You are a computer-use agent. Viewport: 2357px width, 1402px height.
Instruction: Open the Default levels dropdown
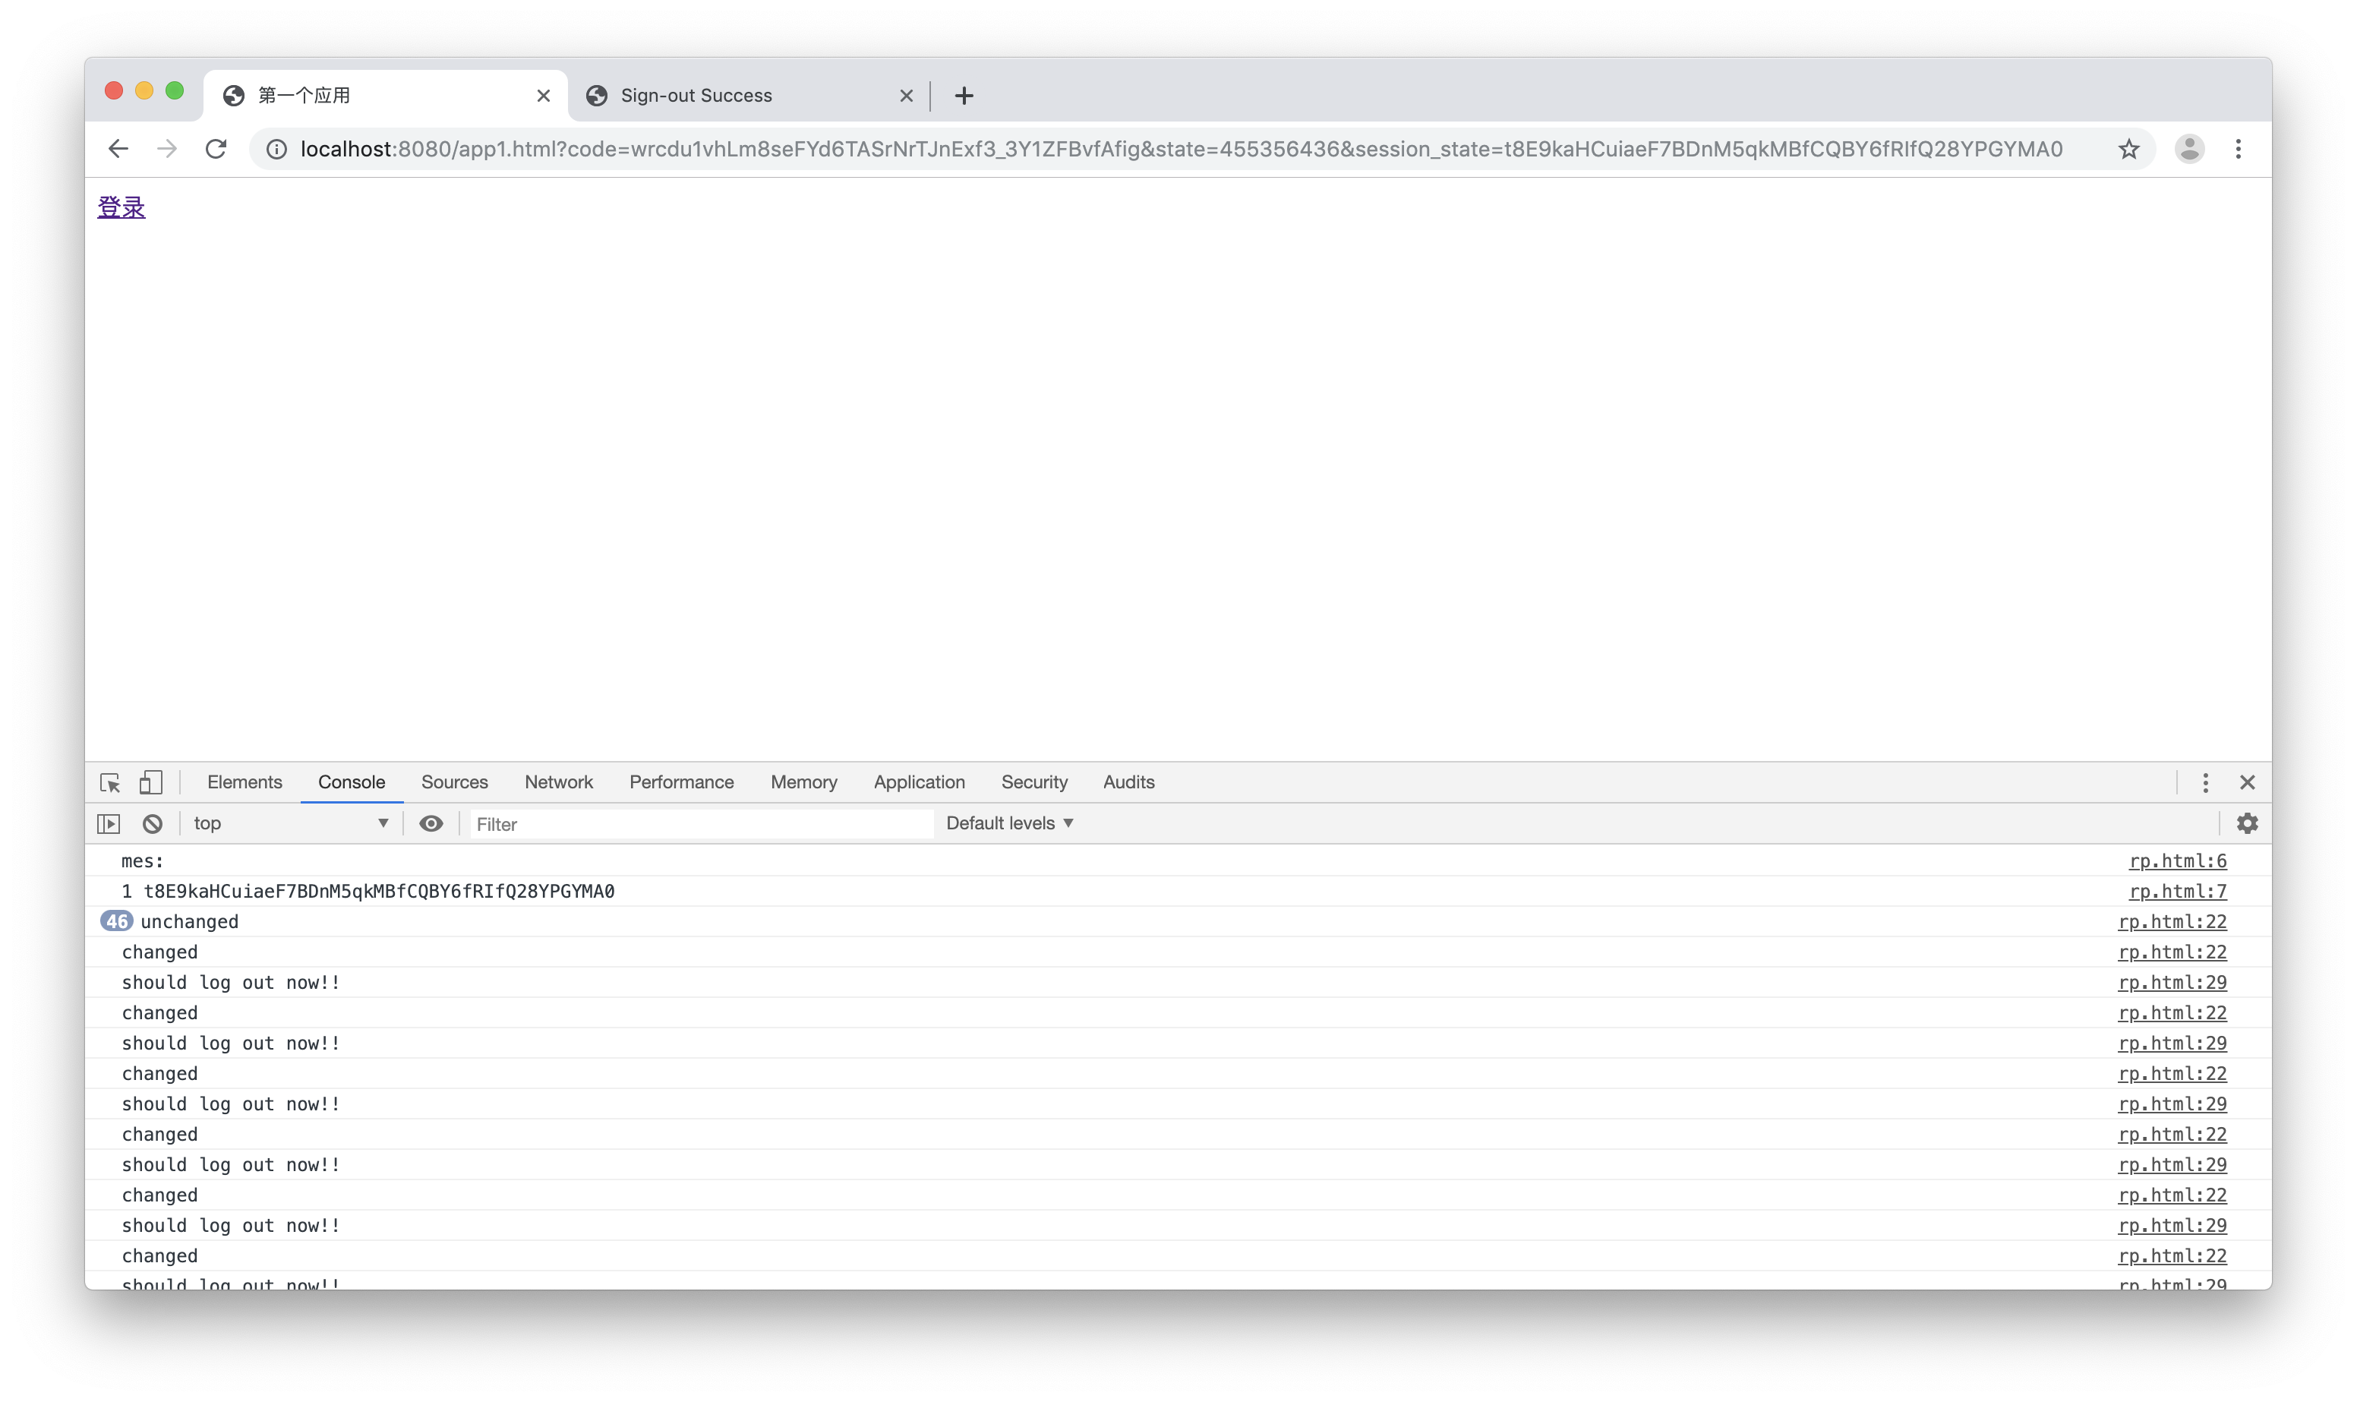click(1009, 824)
